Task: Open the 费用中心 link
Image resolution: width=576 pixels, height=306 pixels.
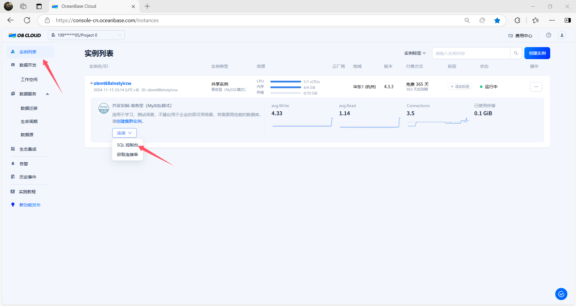Action: click(x=520, y=36)
